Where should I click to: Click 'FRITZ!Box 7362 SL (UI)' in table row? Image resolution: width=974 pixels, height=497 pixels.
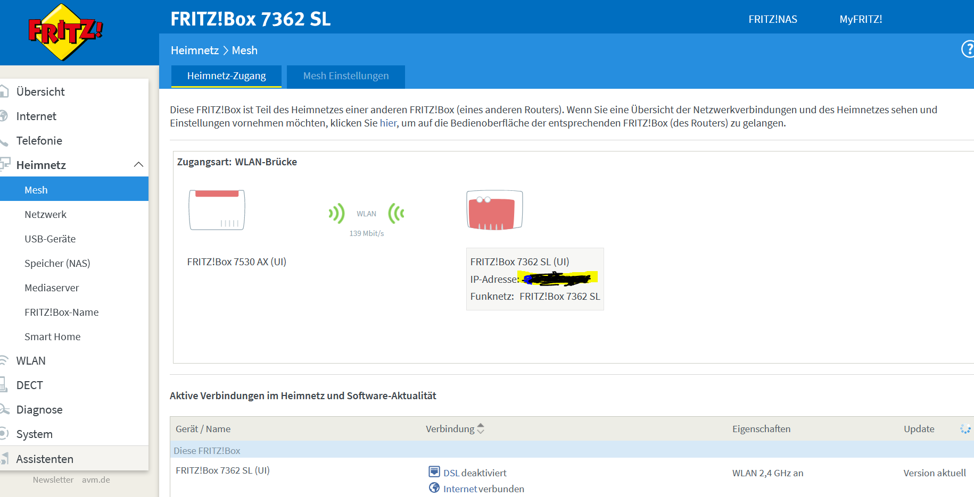(222, 470)
